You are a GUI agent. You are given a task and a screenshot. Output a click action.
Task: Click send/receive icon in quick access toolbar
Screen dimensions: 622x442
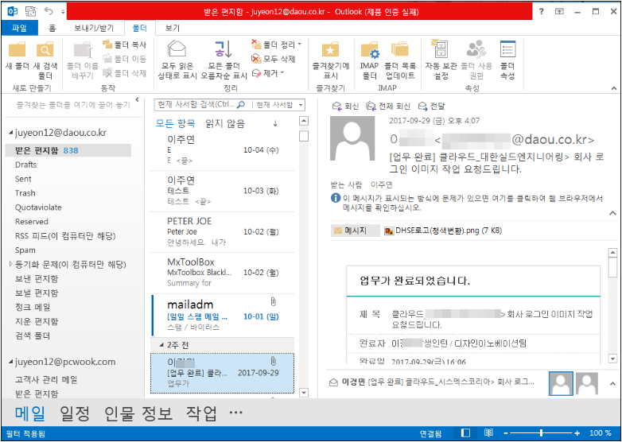tap(30, 11)
